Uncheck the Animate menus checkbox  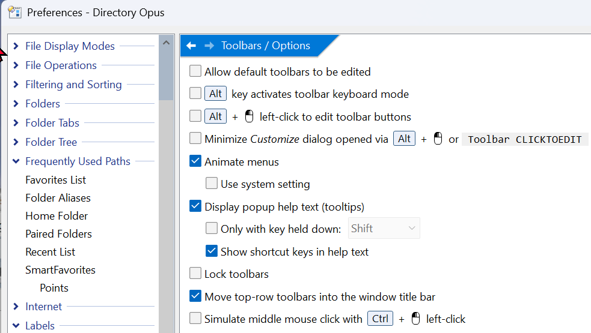tap(195, 161)
